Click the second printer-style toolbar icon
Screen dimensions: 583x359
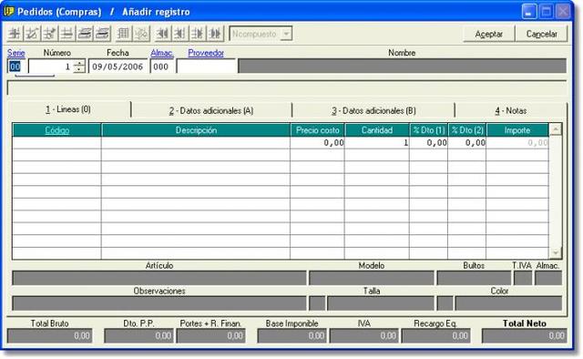(x=102, y=34)
